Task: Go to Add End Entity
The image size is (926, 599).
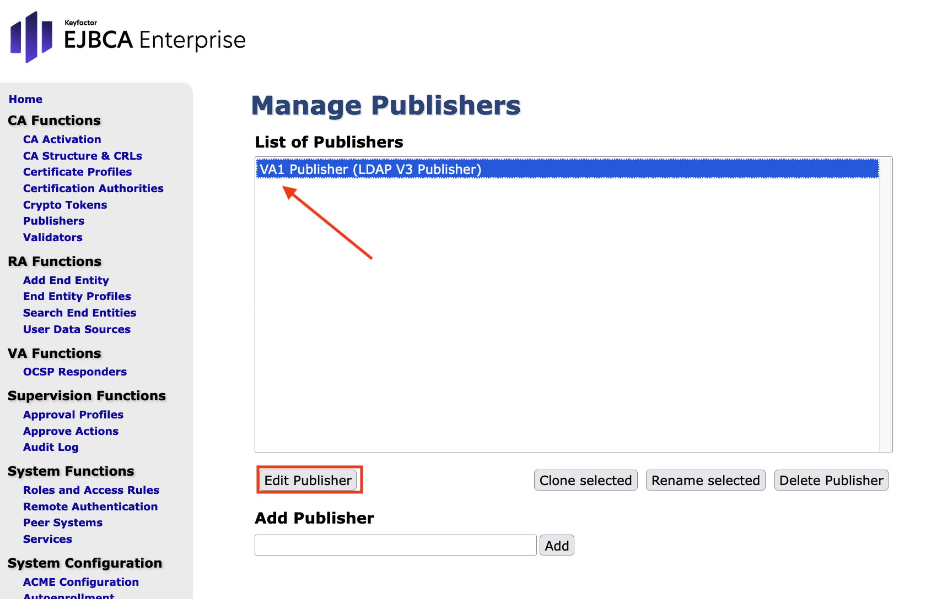Action: click(66, 280)
